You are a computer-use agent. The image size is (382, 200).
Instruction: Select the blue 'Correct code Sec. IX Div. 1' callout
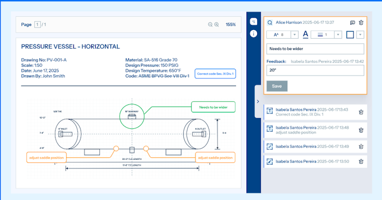pos(215,74)
